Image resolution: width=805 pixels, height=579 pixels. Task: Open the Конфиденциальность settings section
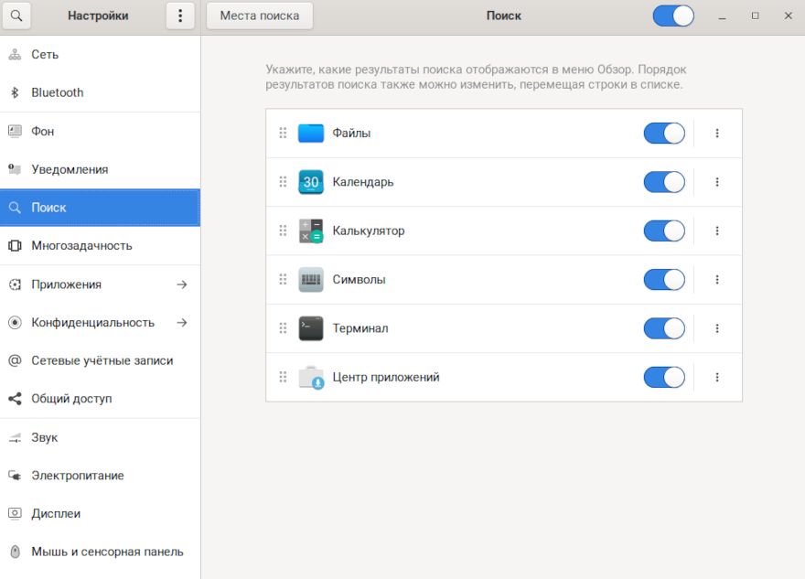[92, 323]
